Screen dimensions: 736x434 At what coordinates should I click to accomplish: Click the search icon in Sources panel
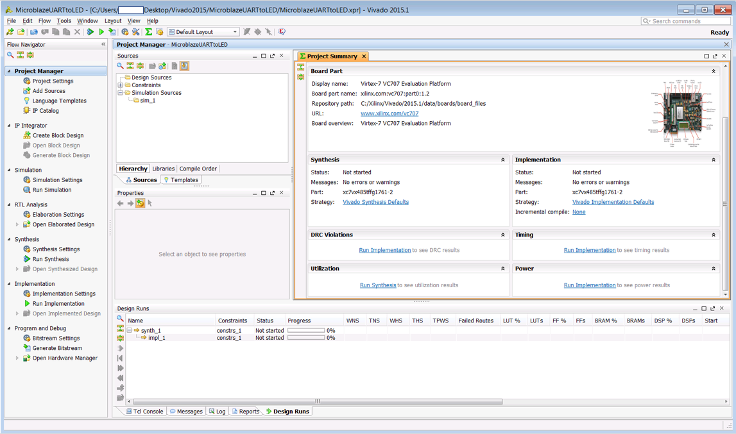(x=120, y=66)
